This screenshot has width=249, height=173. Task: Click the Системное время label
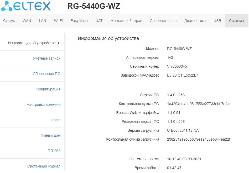coord(144,159)
